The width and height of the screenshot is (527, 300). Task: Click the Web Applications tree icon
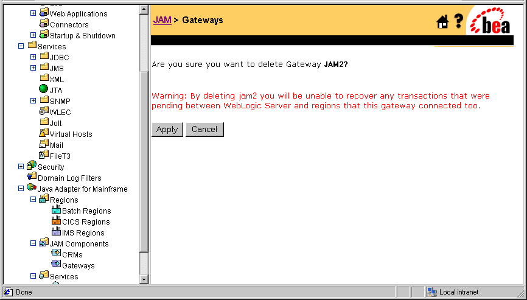[44, 13]
